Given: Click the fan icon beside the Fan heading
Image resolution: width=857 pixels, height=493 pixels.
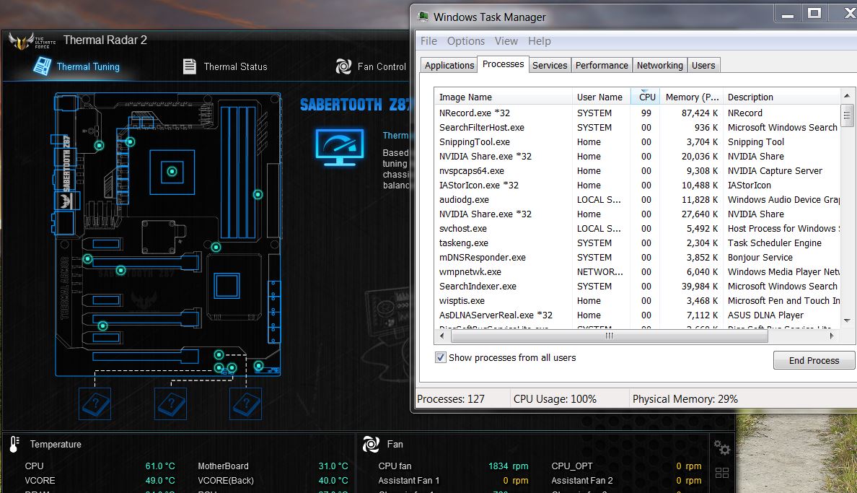Looking at the screenshot, I should [371, 445].
